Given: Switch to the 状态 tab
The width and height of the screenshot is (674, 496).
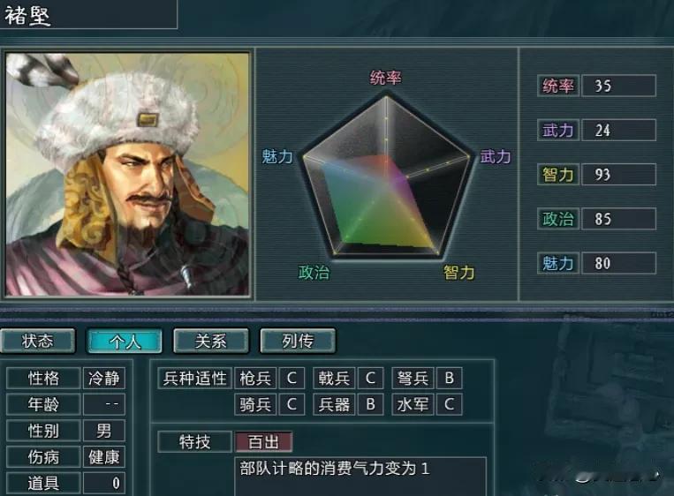Looking at the screenshot, I should 38,341.
